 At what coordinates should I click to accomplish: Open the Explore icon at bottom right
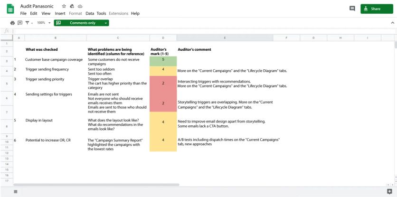tap(390, 191)
